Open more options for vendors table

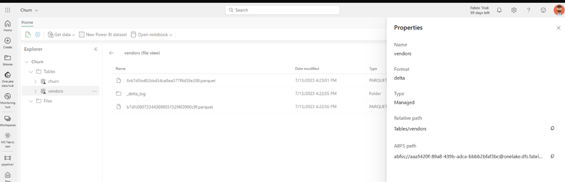click(x=94, y=91)
